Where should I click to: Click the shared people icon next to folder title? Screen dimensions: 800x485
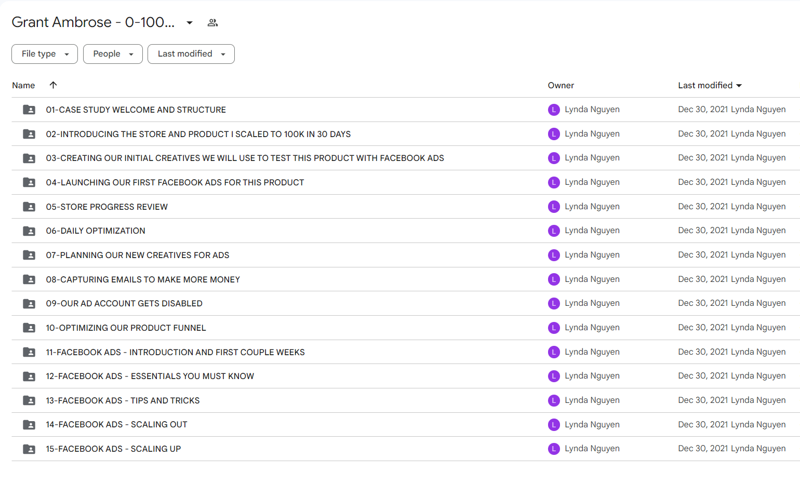pyautogui.click(x=212, y=23)
